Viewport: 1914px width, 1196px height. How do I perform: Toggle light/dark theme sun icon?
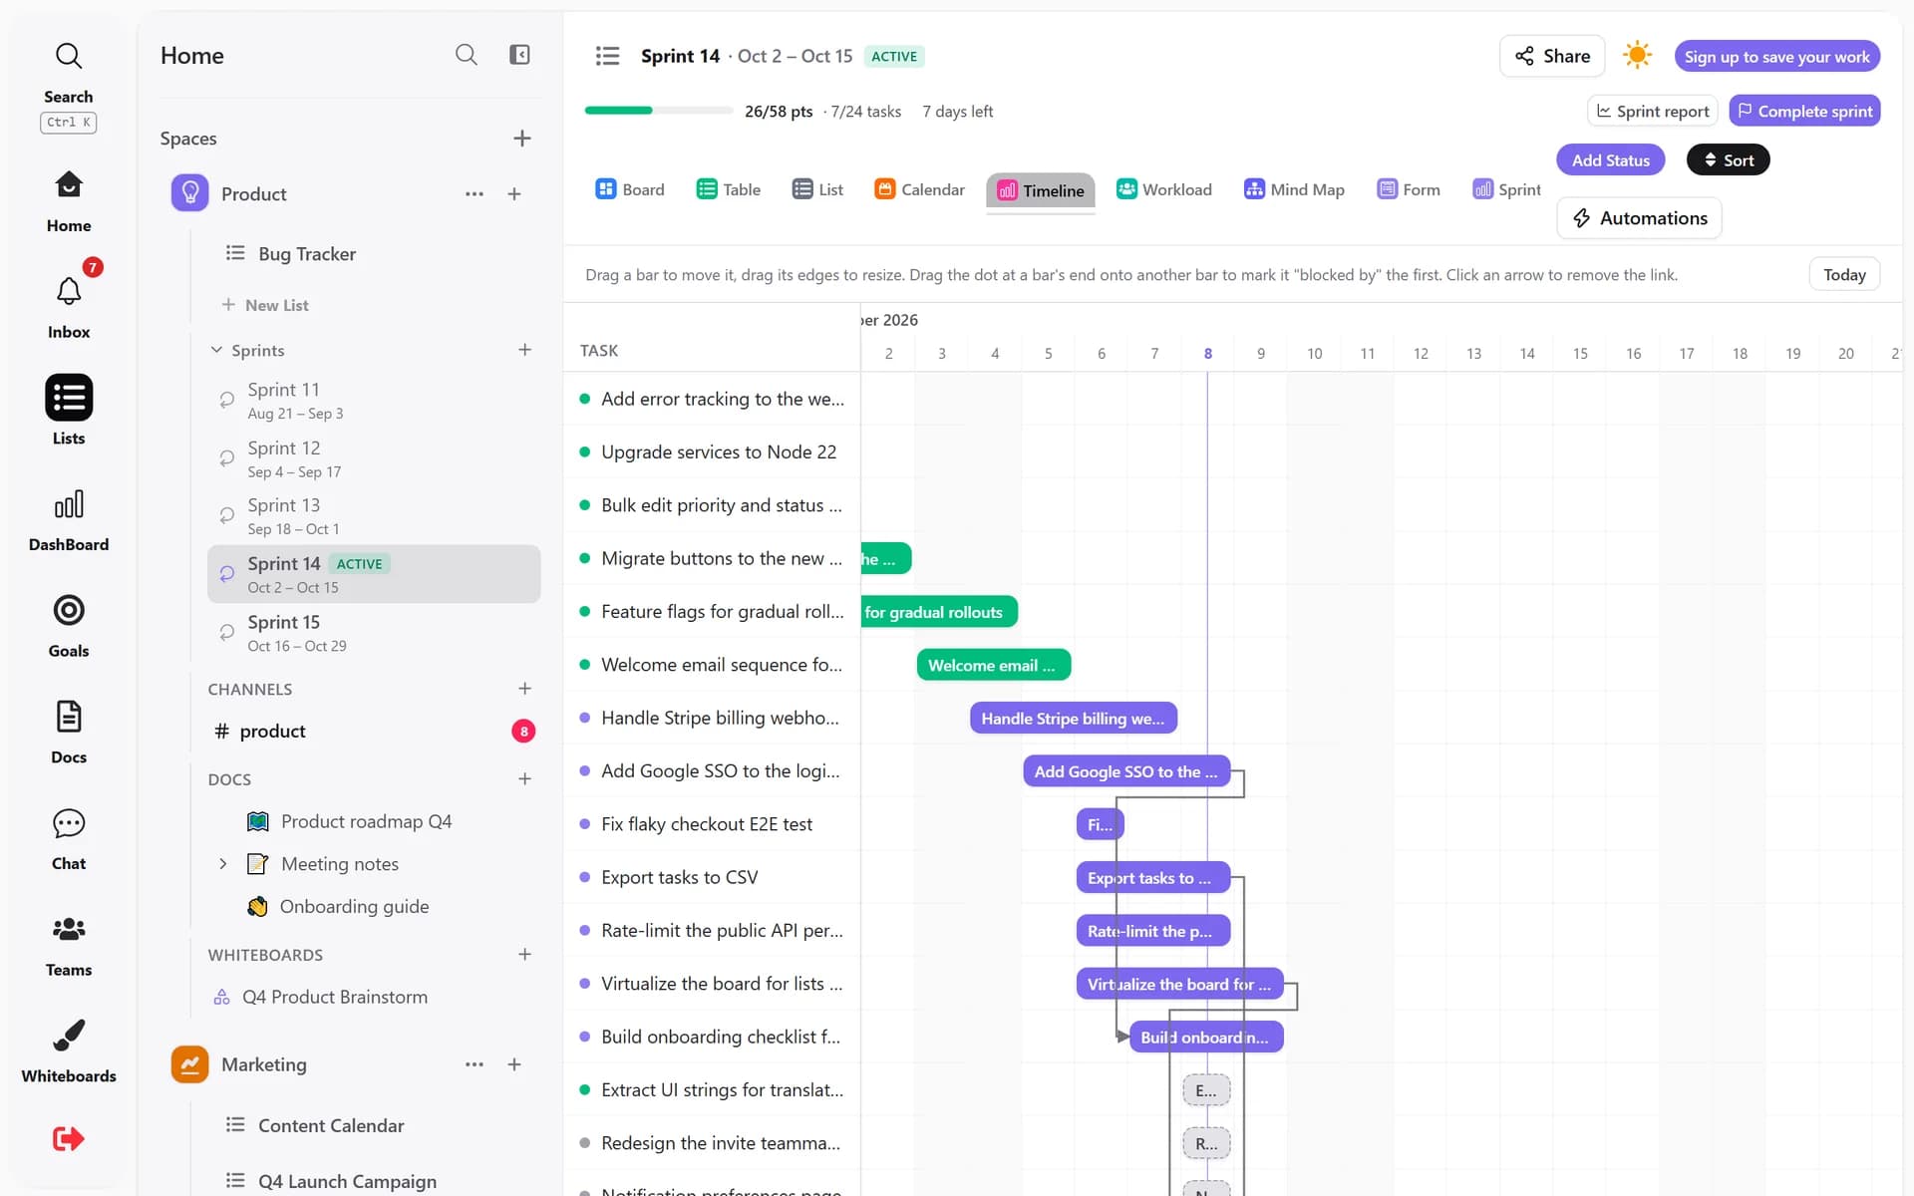1637,56
